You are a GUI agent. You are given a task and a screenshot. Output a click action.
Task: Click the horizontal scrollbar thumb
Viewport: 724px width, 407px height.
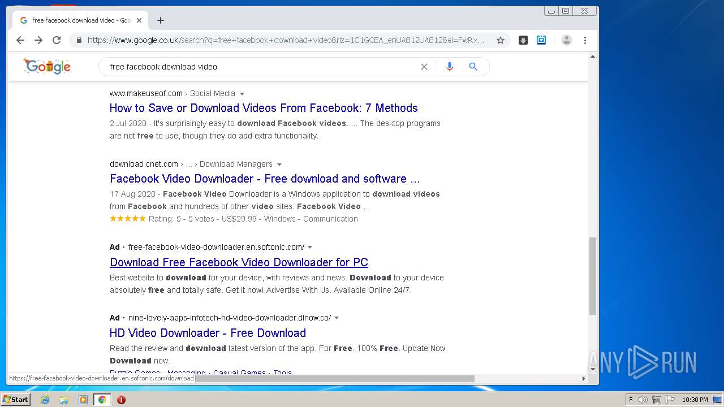(335, 379)
